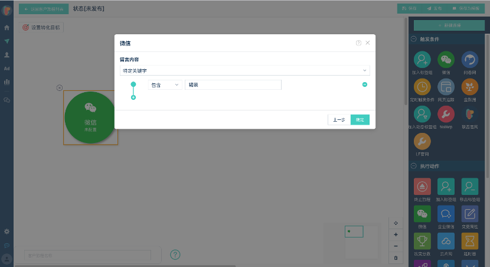Close the 微信 dialog
490x267 pixels.
tap(367, 43)
